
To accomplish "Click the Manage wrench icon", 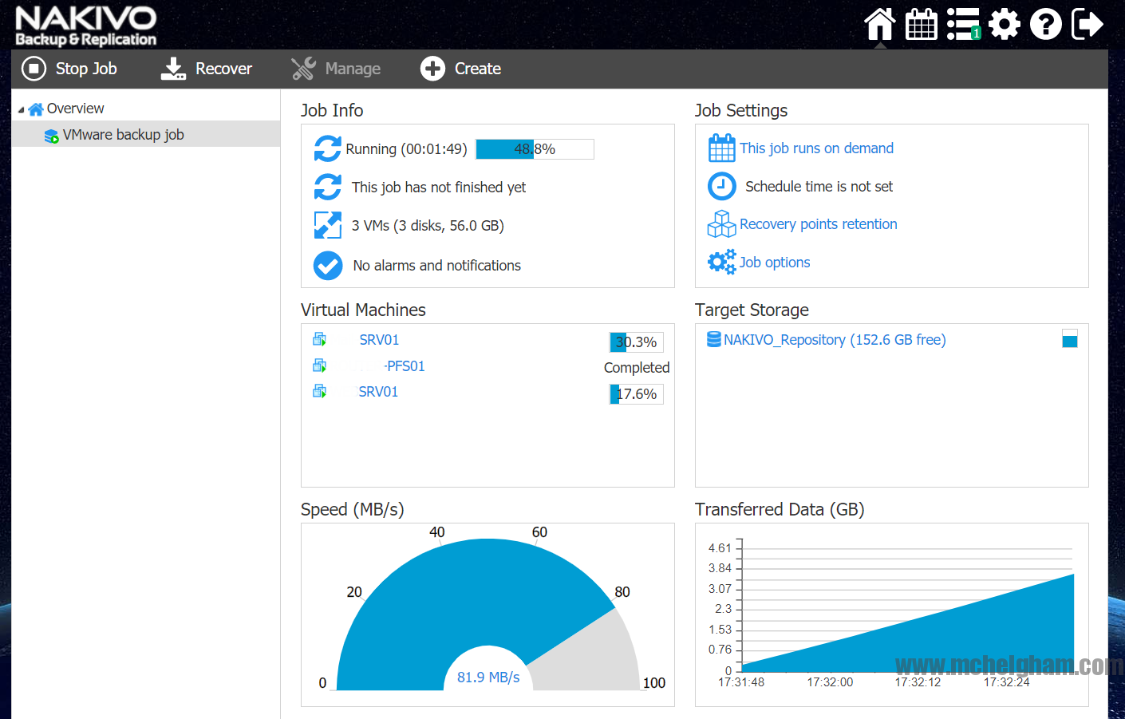I will pos(303,69).
